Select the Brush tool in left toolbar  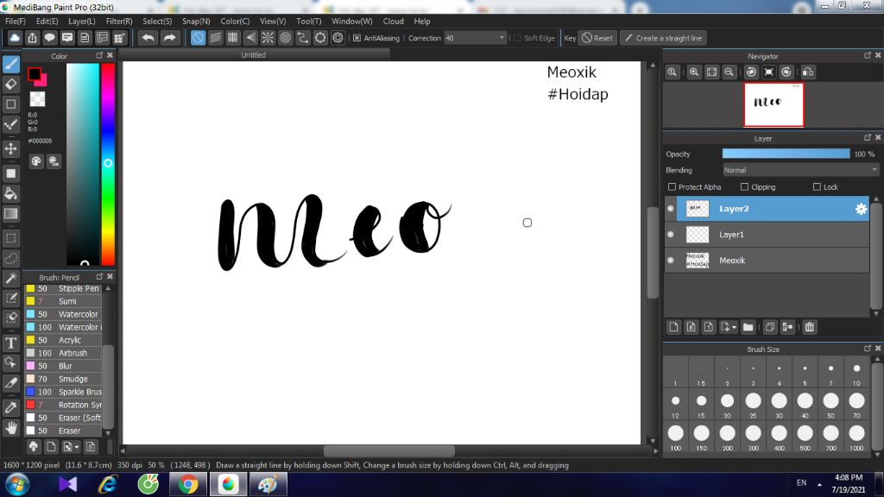click(10, 64)
